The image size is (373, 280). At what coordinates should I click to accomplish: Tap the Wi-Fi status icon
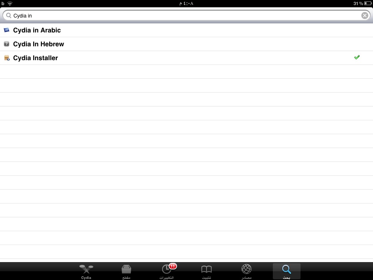(10, 3)
